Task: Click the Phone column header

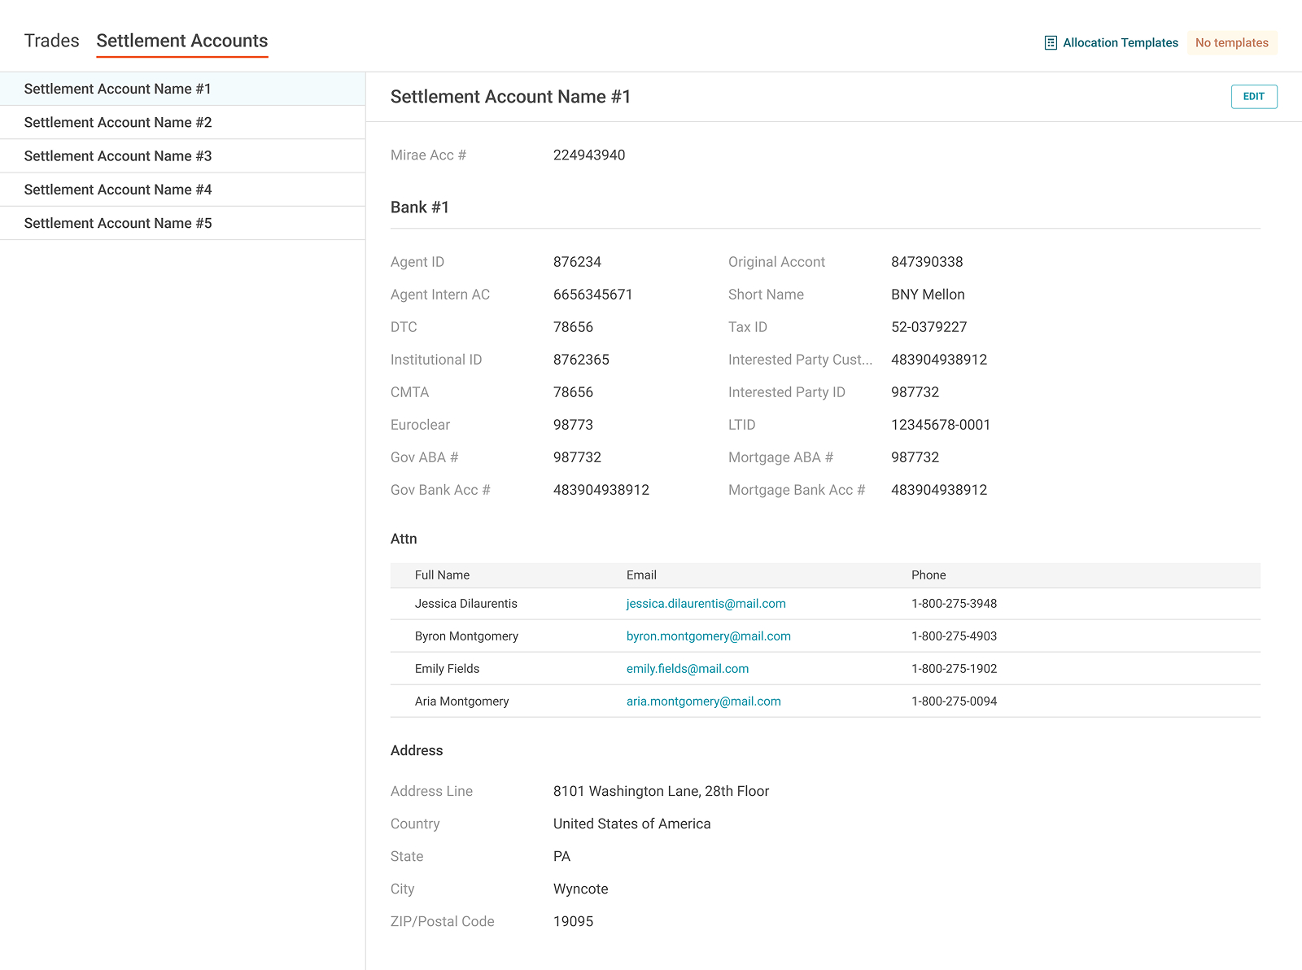Action: coord(928,575)
